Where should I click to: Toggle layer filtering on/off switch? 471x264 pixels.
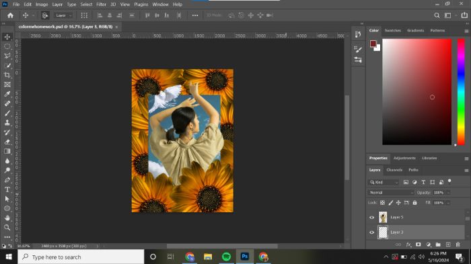tap(449, 181)
